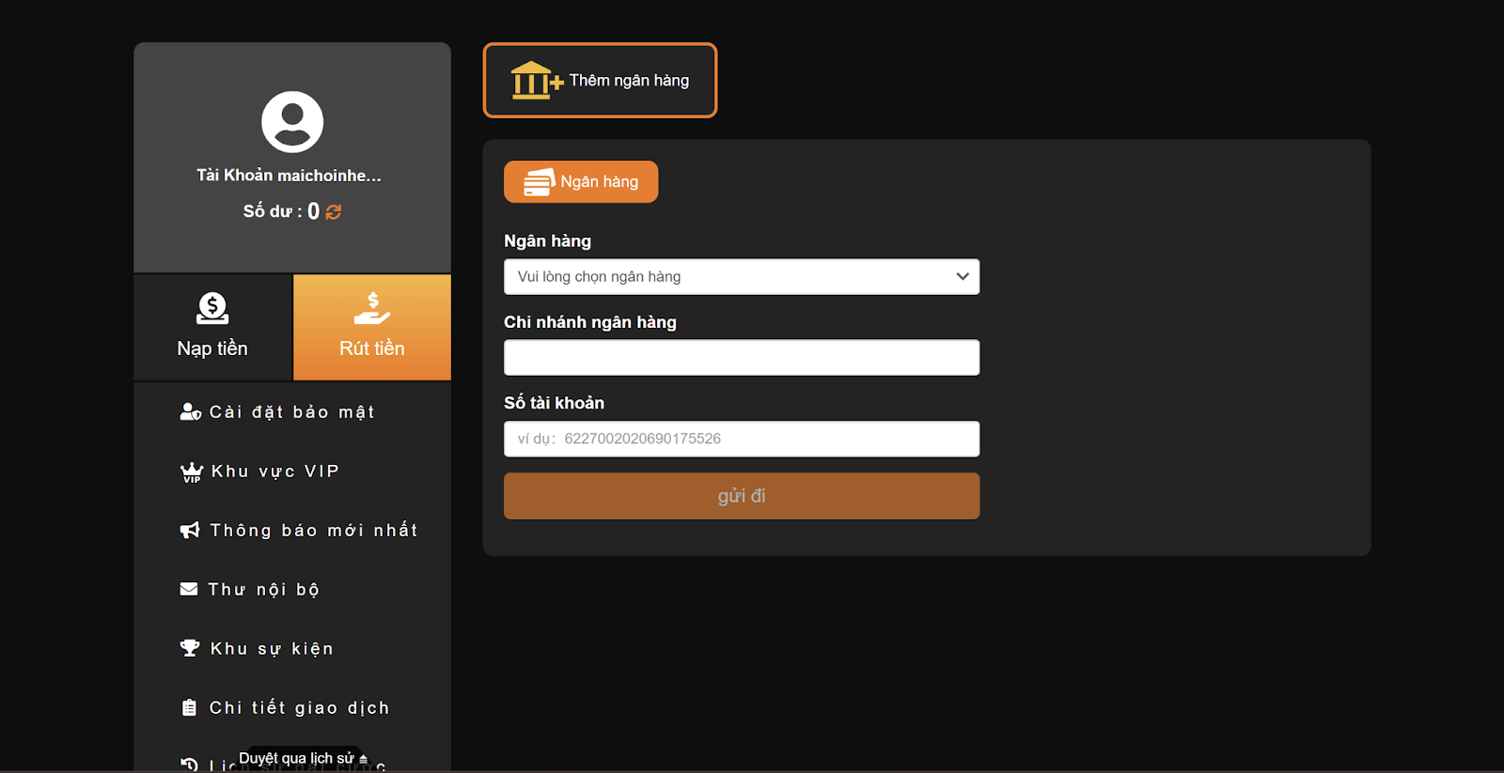Click the Tài Khoản maichoinhe... username text
The width and height of the screenshot is (1504, 773).
(x=289, y=176)
